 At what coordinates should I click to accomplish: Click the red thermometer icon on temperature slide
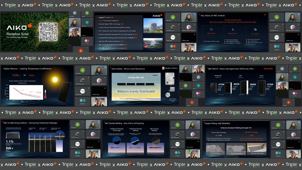pos(46,94)
